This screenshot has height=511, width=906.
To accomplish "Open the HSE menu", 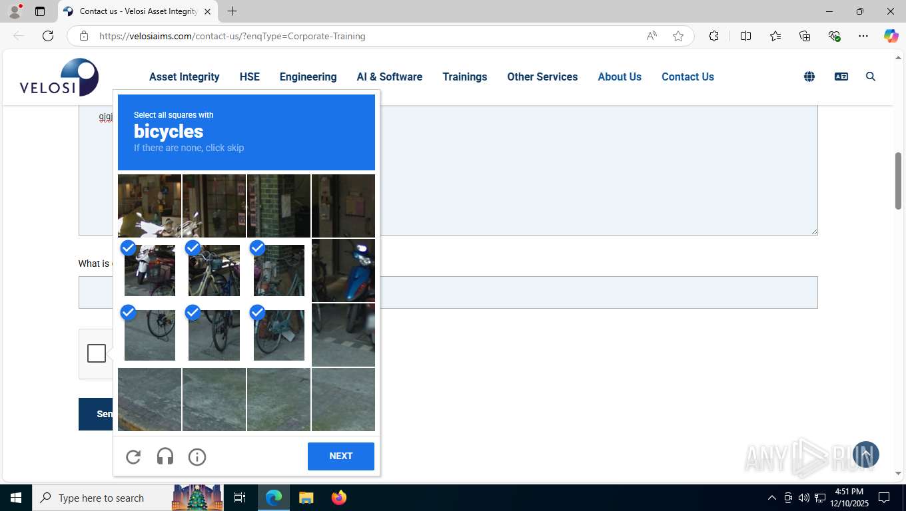I will click(x=250, y=77).
